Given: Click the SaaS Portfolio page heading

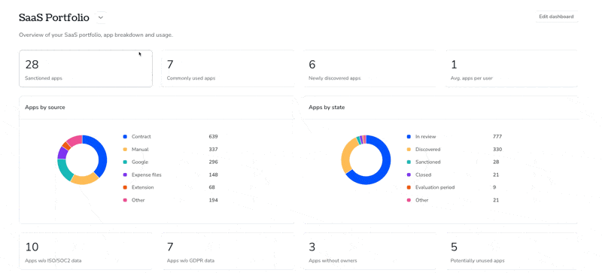Looking at the screenshot, I should [x=54, y=17].
